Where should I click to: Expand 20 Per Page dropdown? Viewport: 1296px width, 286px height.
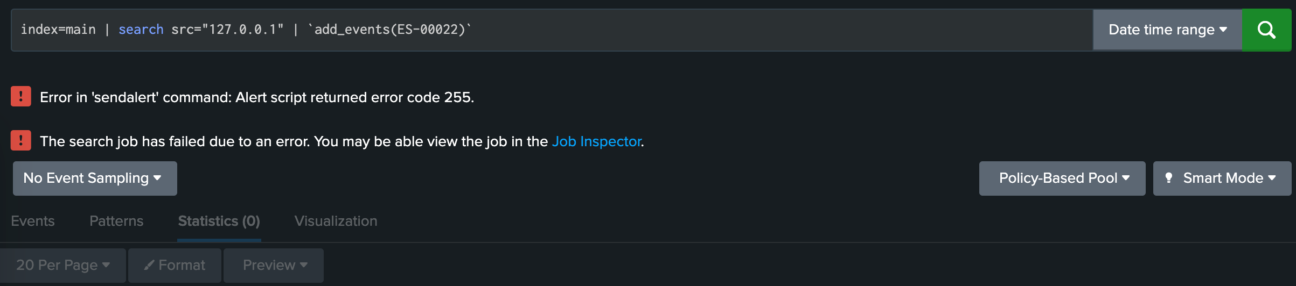point(63,266)
